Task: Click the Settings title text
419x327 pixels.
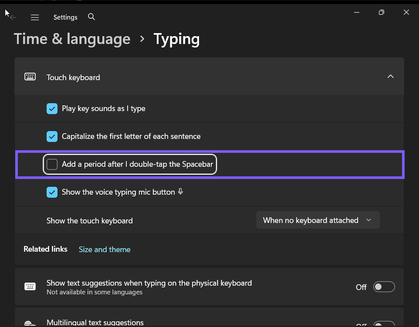Action: pos(65,17)
